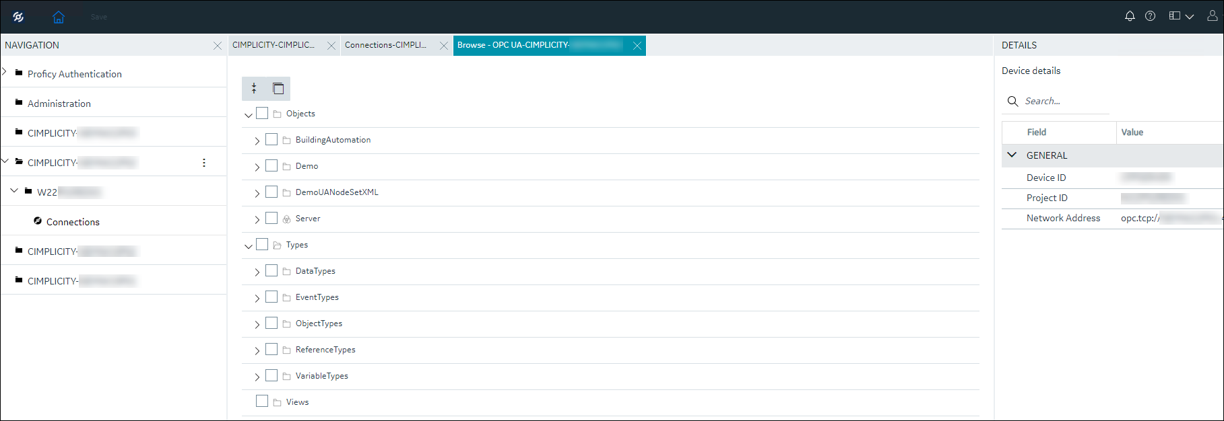Click the "VariableTypes" tree label
The image size is (1224, 421).
click(322, 376)
